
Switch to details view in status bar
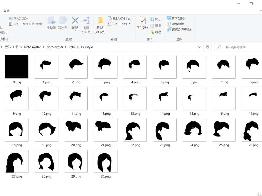click(259, 194)
